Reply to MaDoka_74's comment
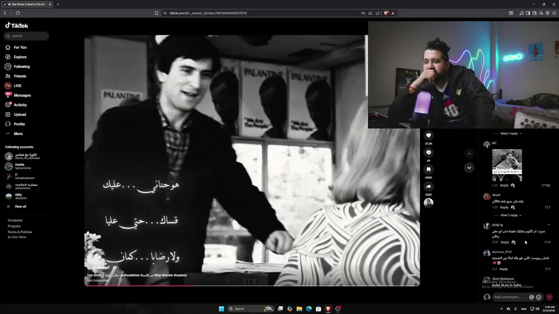559x314 pixels. point(504,269)
